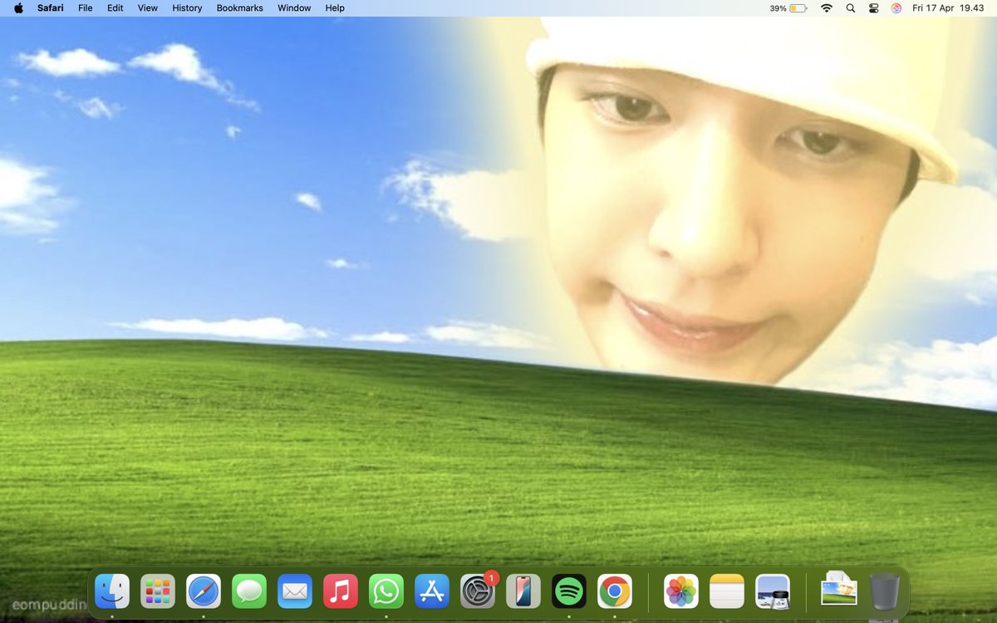Open the Notes app in Dock
Image resolution: width=997 pixels, height=623 pixels.
pyautogui.click(x=727, y=591)
